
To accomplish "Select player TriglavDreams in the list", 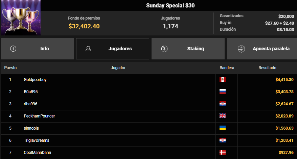I will point(37,140).
